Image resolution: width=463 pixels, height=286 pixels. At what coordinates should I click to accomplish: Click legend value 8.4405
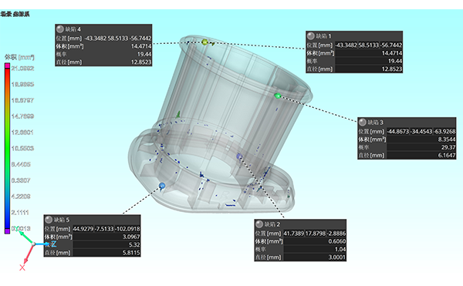point(21,164)
